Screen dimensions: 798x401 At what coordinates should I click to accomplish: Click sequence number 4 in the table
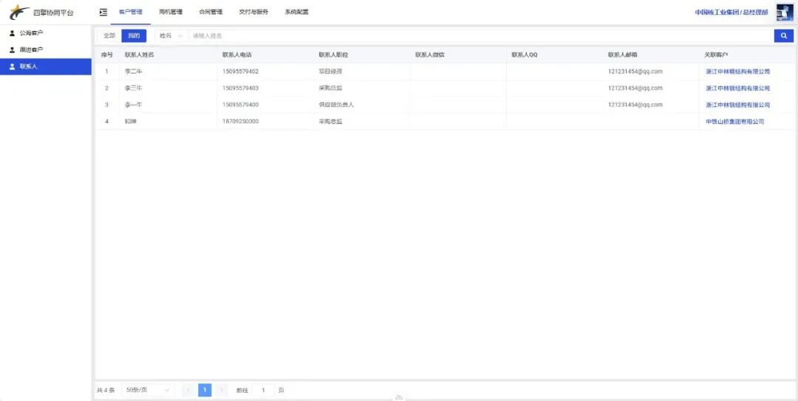click(107, 122)
